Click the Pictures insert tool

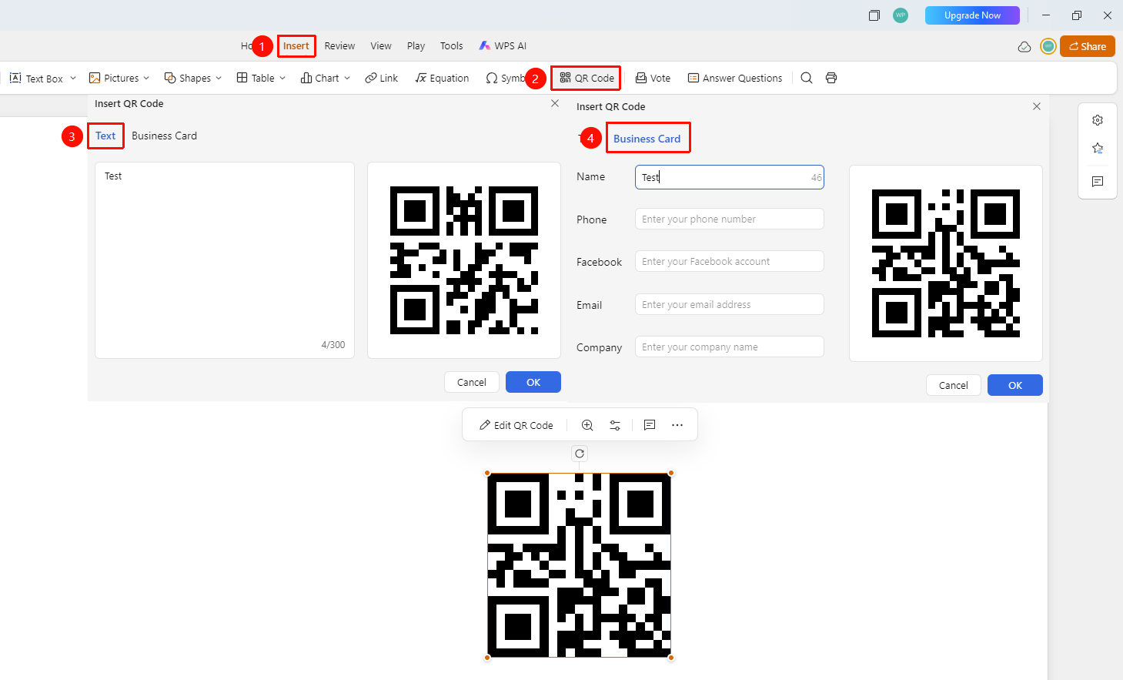click(x=114, y=79)
